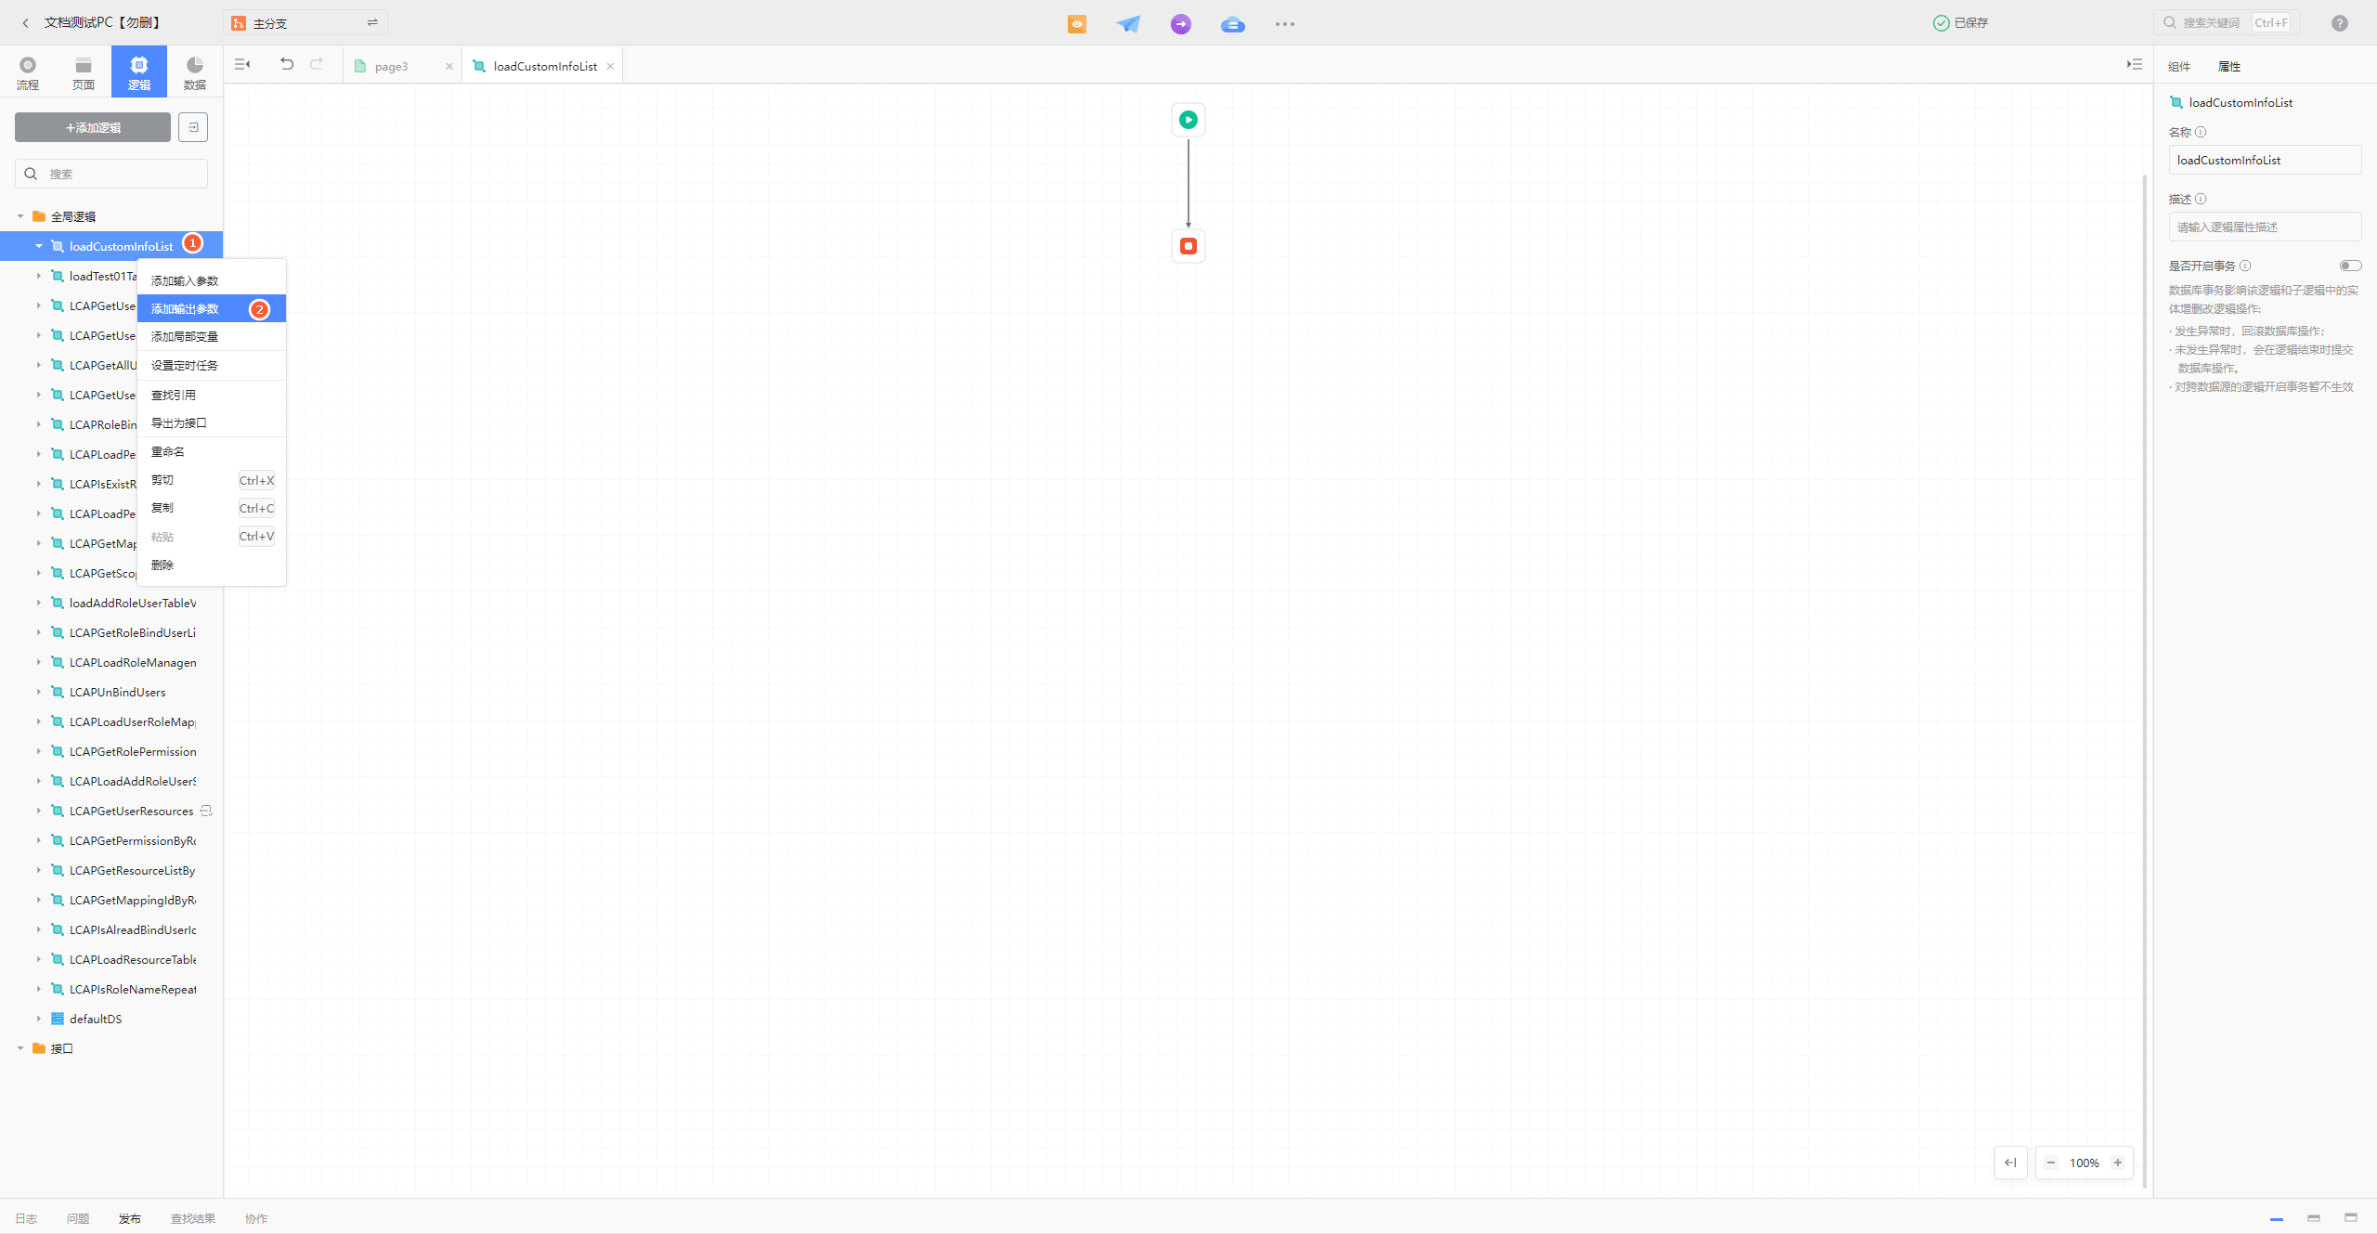
Task: Close the loadCustomInfoList tab
Action: click(610, 66)
